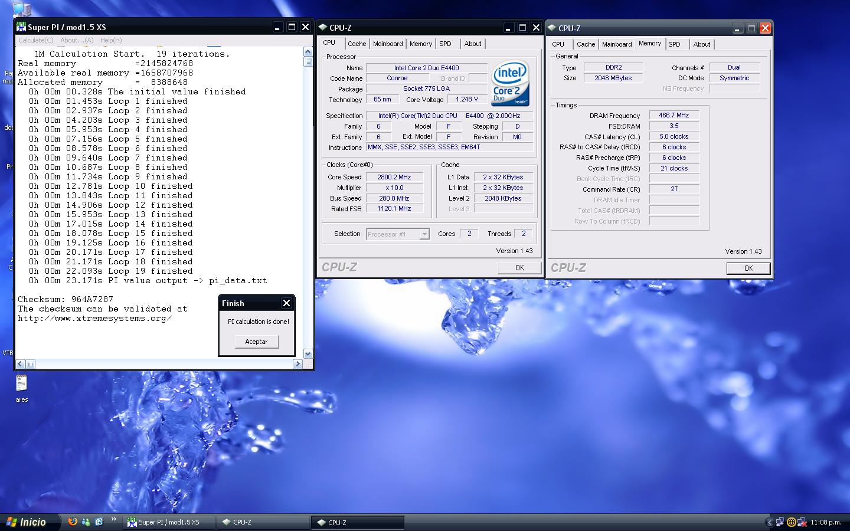Open CPU tab in right CPU-Z window
Image resolution: width=850 pixels, height=531 pixels.
(558, 44)
